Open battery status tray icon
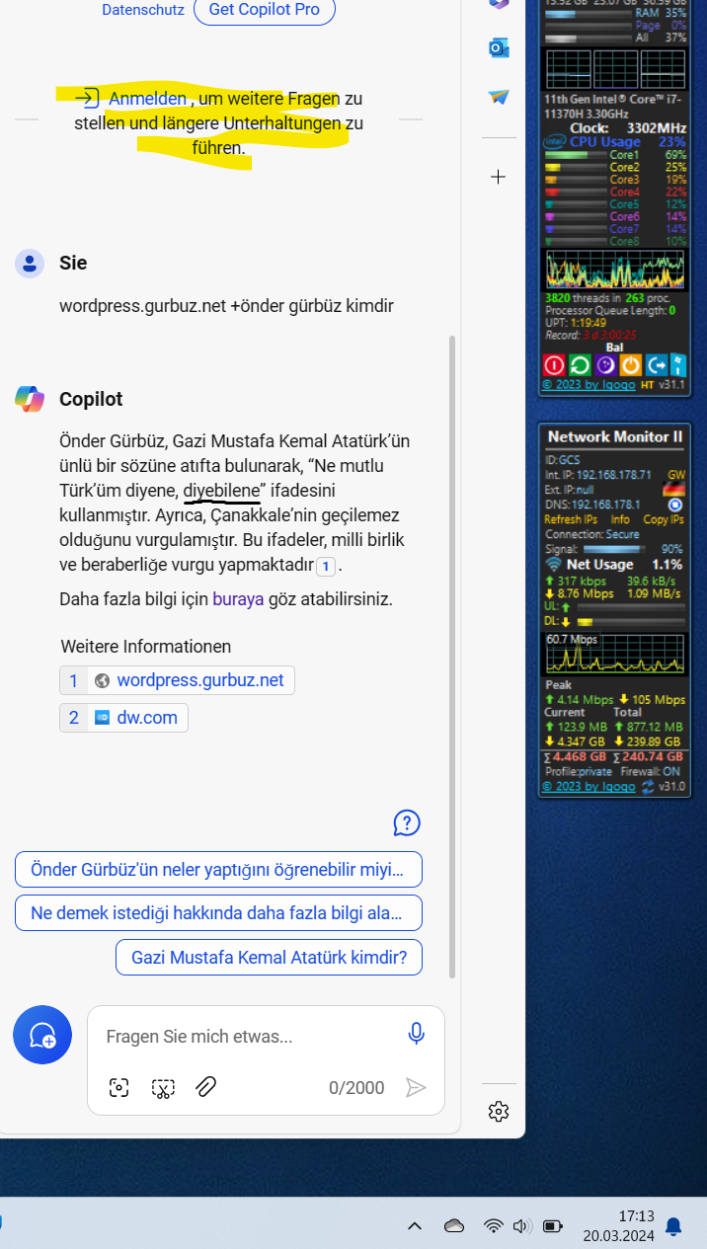The height and width of the screenshot is (1249, 707). tap(553, 1226)
